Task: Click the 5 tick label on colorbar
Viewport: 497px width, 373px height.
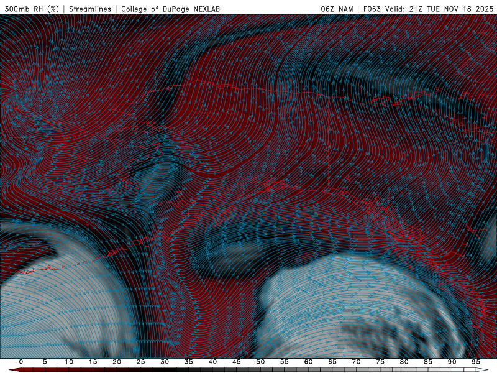Action: tap(45, 362)
